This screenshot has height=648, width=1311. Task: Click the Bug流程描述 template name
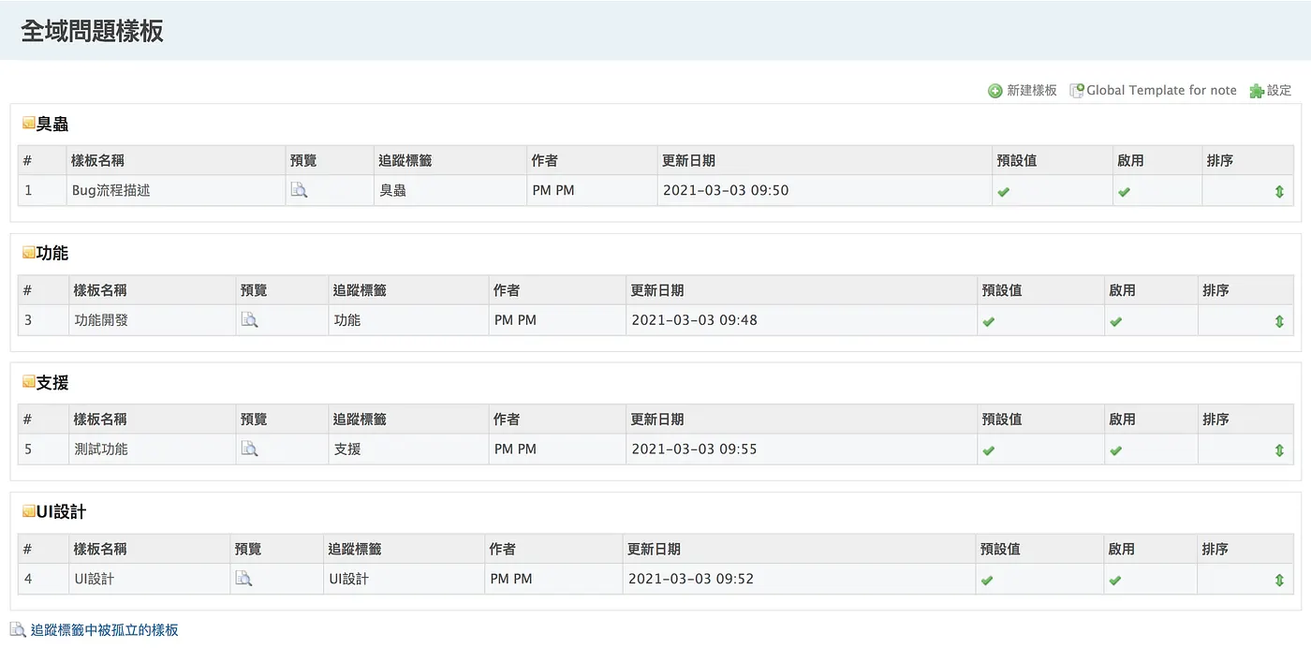(x=110, y=190)
